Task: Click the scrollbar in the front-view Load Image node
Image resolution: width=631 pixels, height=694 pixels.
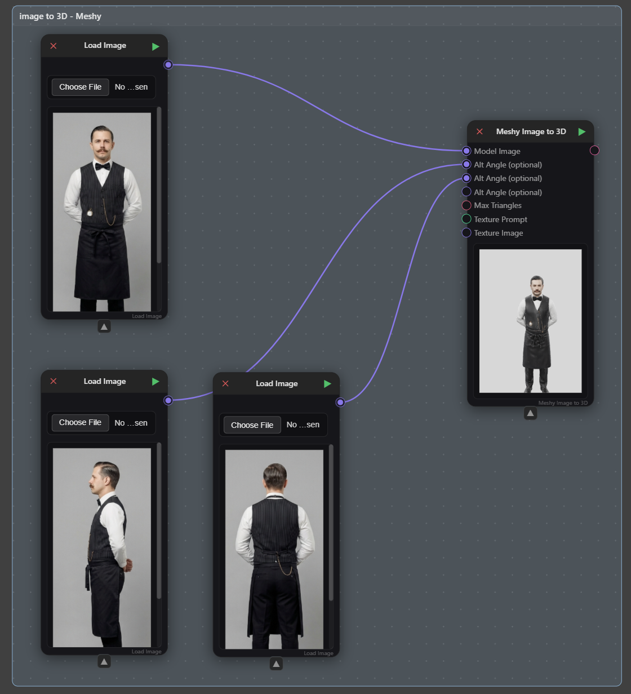Action: [159, 186]
